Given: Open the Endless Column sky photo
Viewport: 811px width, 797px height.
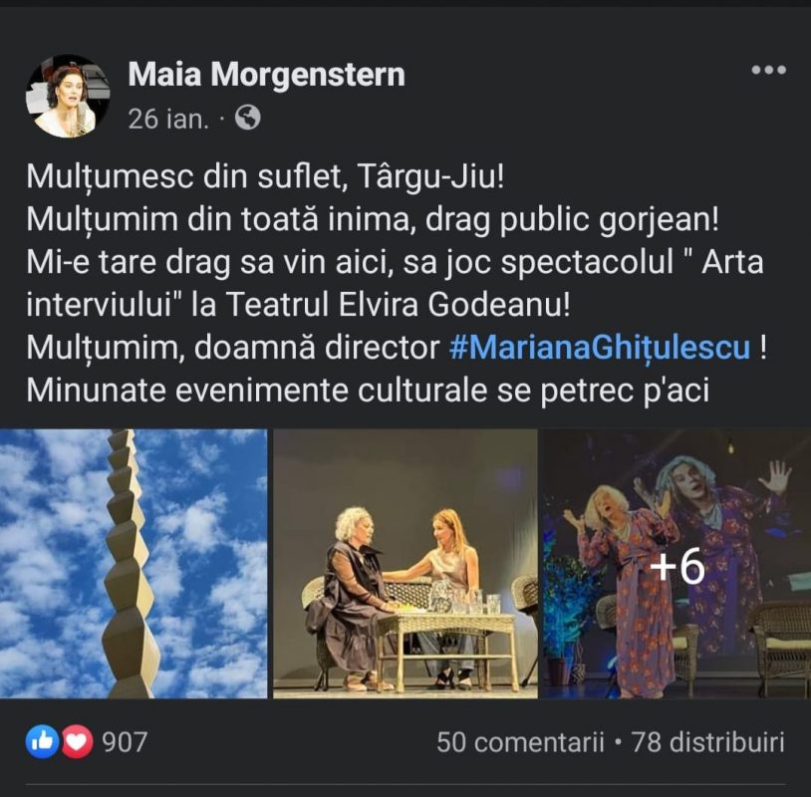Looking at the screenshot, I should 134,563.
